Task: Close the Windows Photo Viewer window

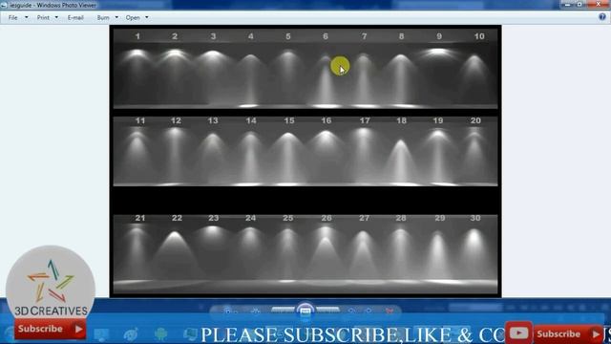Action: click(599, 4)
